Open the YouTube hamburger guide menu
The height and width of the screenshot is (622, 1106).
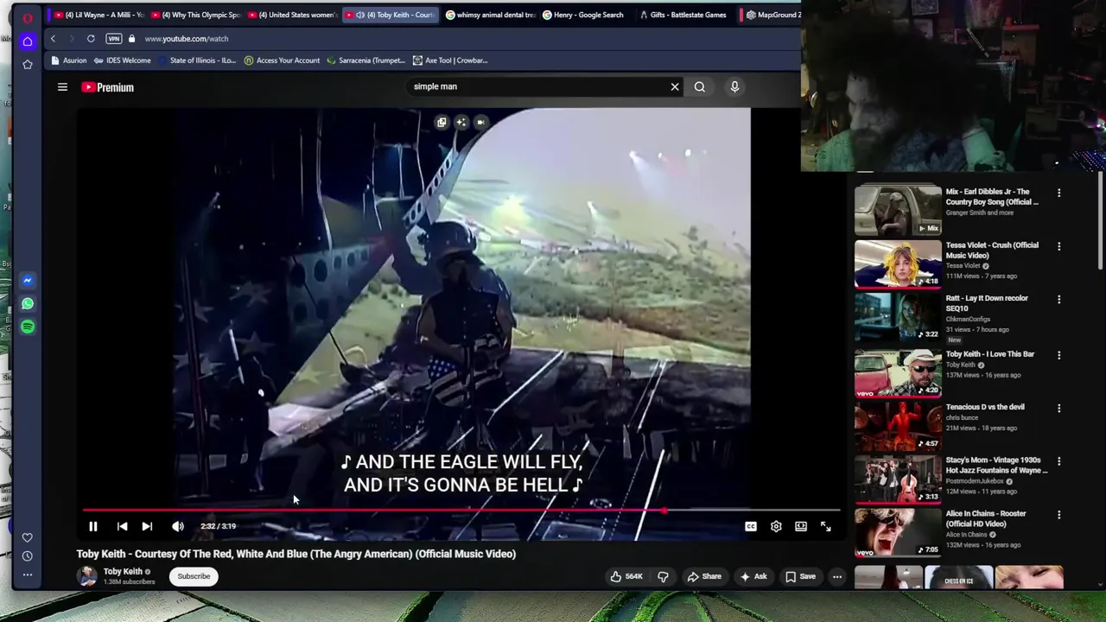coord(62,87)
